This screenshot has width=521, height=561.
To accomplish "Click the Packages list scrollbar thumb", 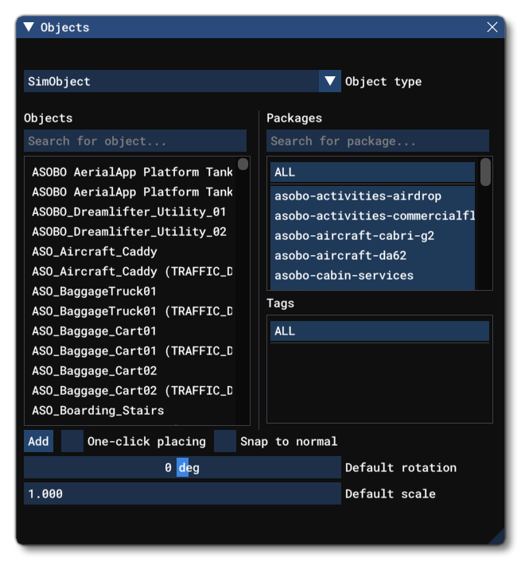I will tap(485, 172).
